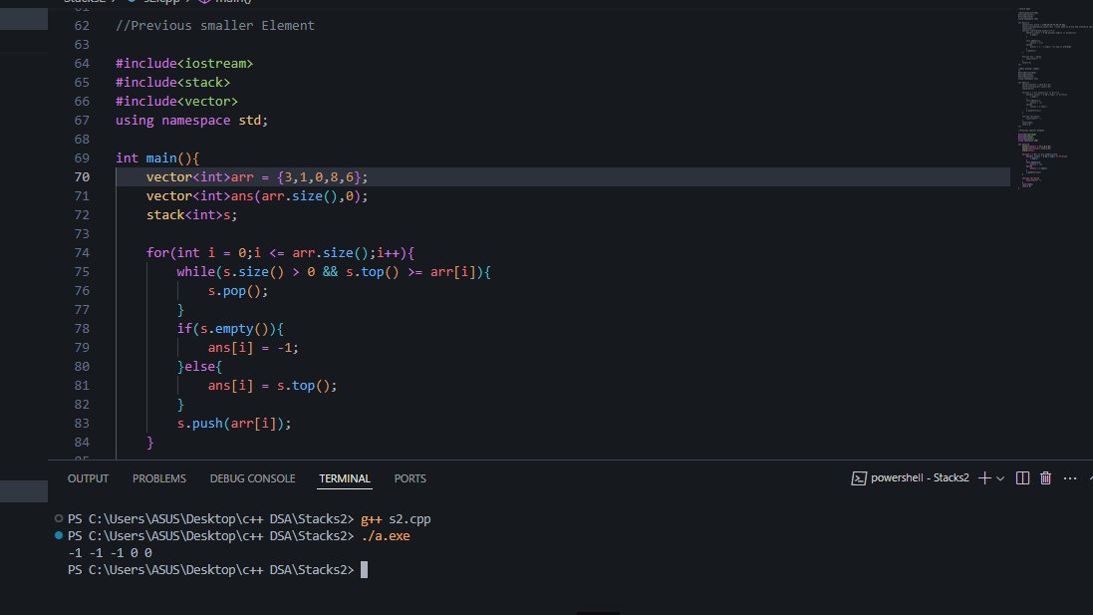
Task: Click the 's.push(arr[i]);' statement
Action: pos(234,424)
